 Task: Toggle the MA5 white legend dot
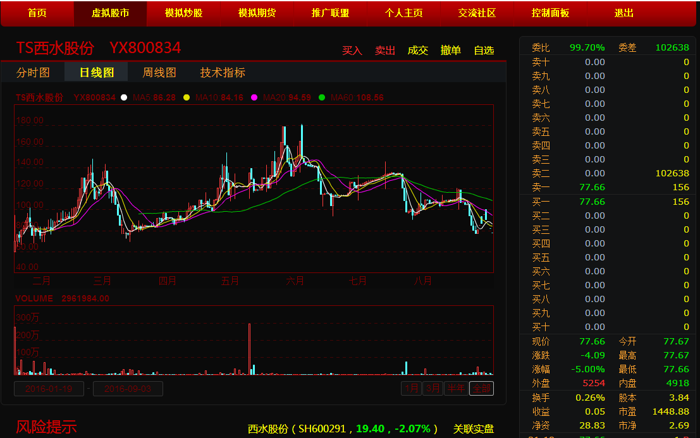click(124, 97)
